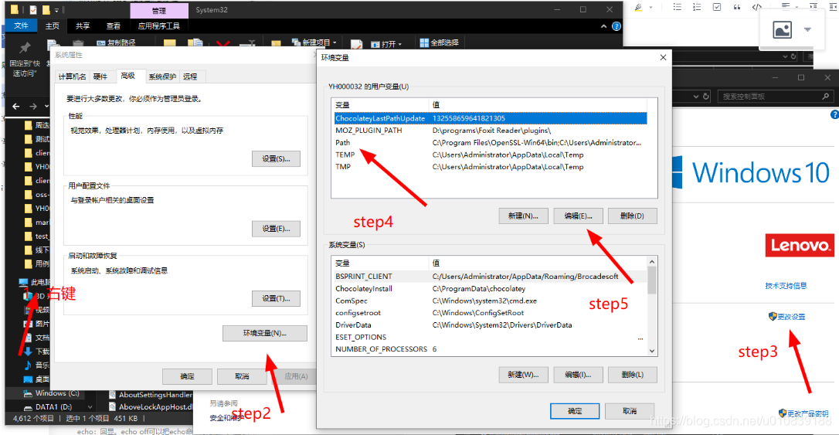839x435 pixels.
Task: Select the ChocolateyLastPathUpdate user variable row
Action: (490, 118)
